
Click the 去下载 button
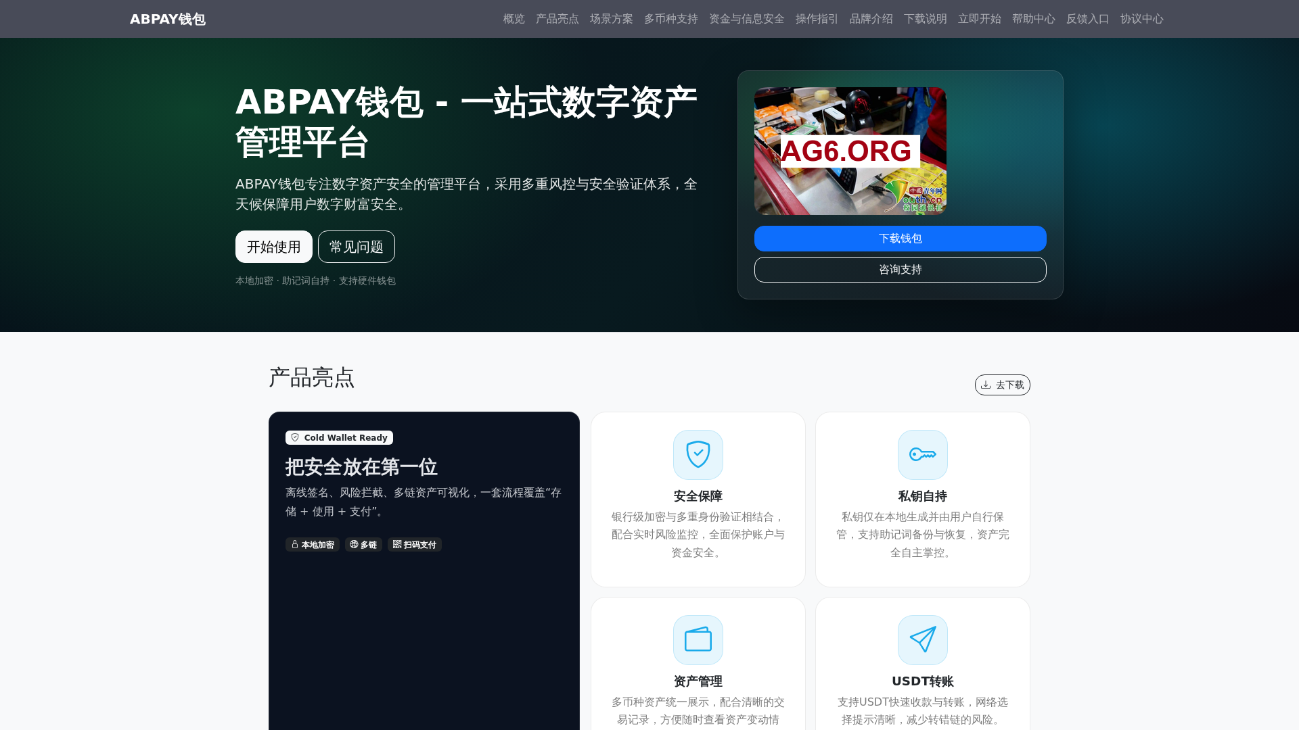coord(1003,385)
